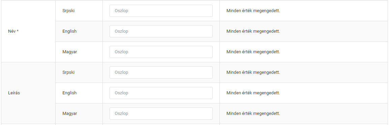Viewport: 389px width, 125px height.
Task: Click the Srpski label in the Leírás group
Action: point(68,72)
